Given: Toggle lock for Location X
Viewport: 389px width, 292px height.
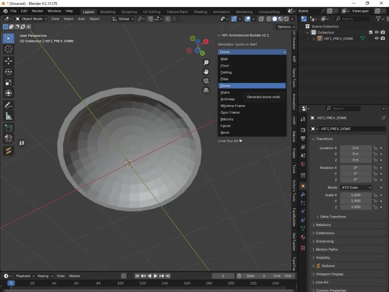Looking at the screenshot, I should coord(375,148).
